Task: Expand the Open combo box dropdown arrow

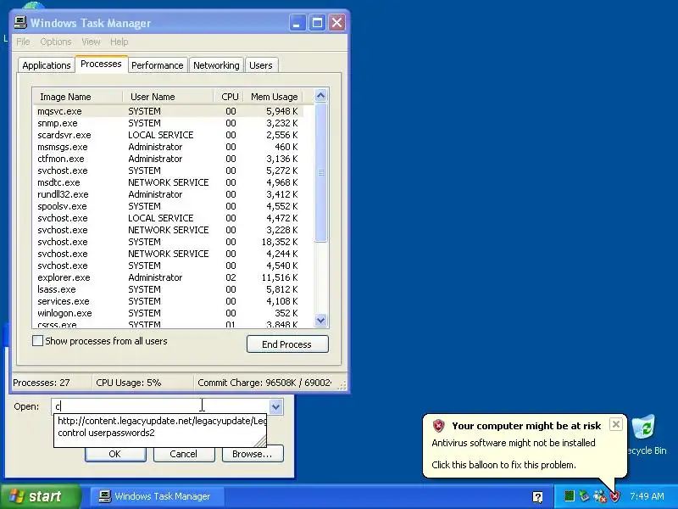Action: pyautogui.click(x=276, y=407)
